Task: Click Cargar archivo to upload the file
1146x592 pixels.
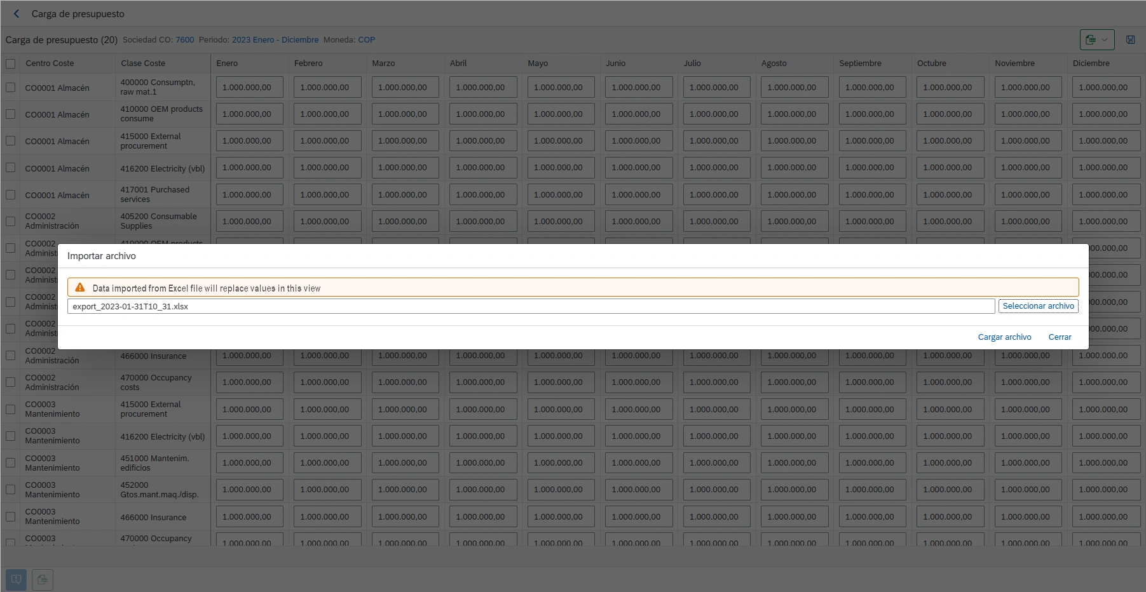Action: (1004, 337)
